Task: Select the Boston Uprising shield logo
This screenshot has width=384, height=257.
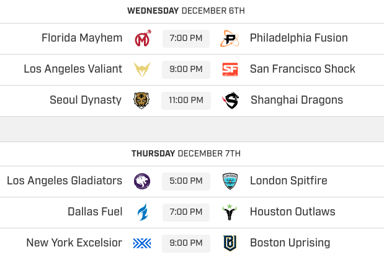Action: coord(230,243)
